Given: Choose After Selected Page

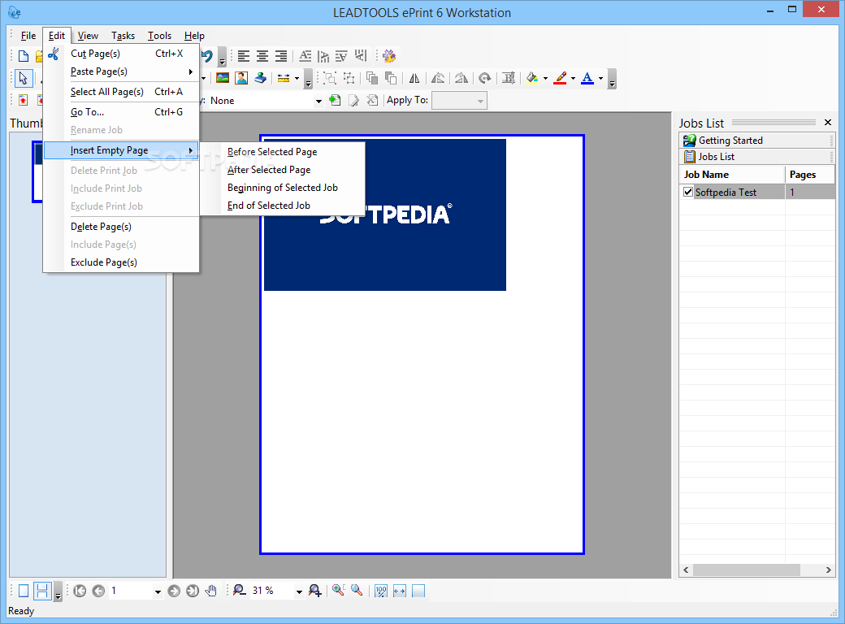Looking at the screenshot, I should click(283, 170).
